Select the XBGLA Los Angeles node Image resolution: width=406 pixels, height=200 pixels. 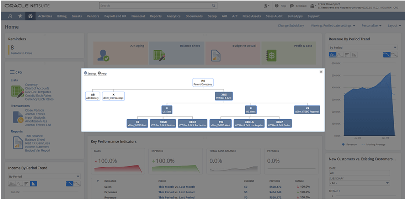click(249, 123)
